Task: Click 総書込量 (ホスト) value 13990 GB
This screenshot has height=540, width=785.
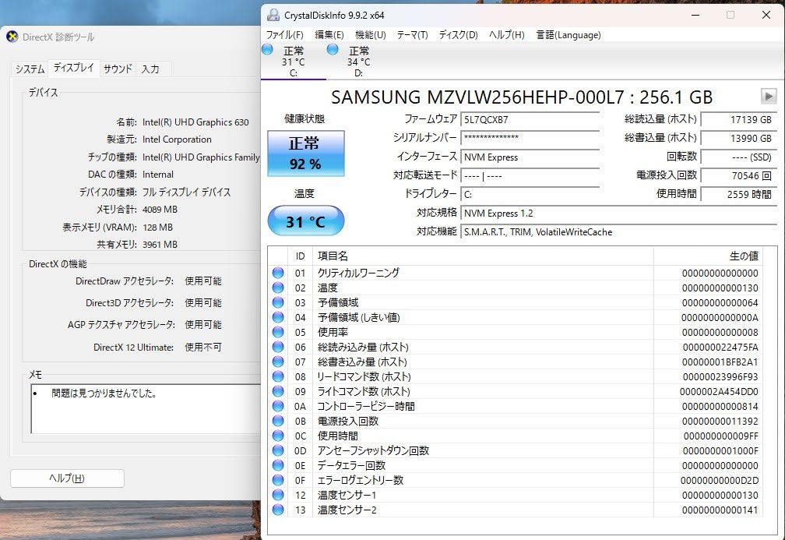Action: pyautogui.click(x=738, y=138)
